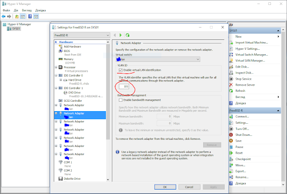Click the OK button
The height and width of the screenshot is (194, 287).
(165, 186)
